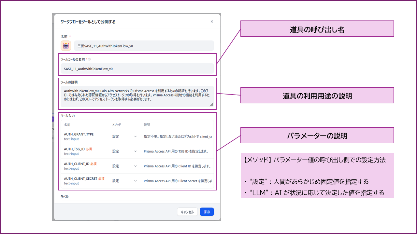
Task: Expand the メソッド dropdown for AUTH_CLIENT_ID
Action: 124,166
